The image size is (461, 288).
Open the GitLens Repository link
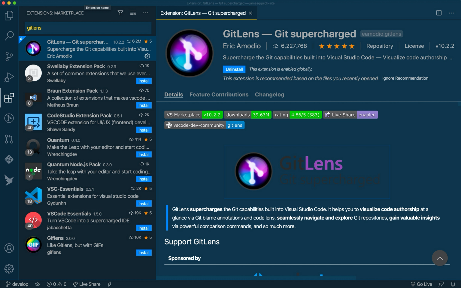coord(379,46)
